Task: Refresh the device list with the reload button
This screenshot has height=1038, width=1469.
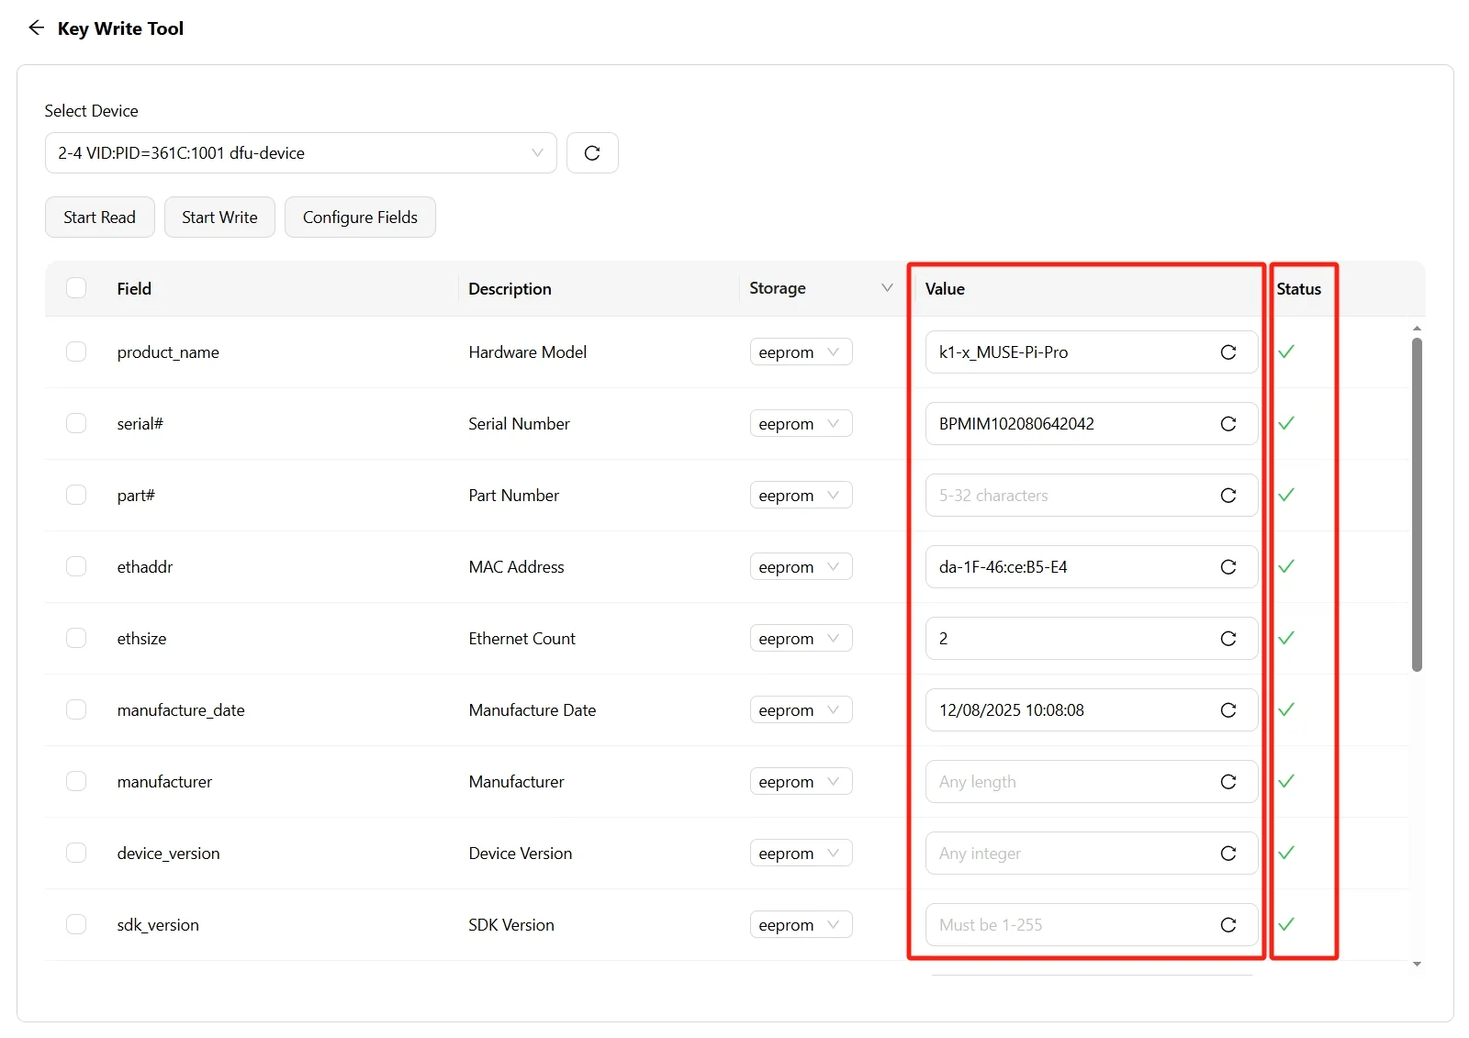Action: [x=592, y=153]
